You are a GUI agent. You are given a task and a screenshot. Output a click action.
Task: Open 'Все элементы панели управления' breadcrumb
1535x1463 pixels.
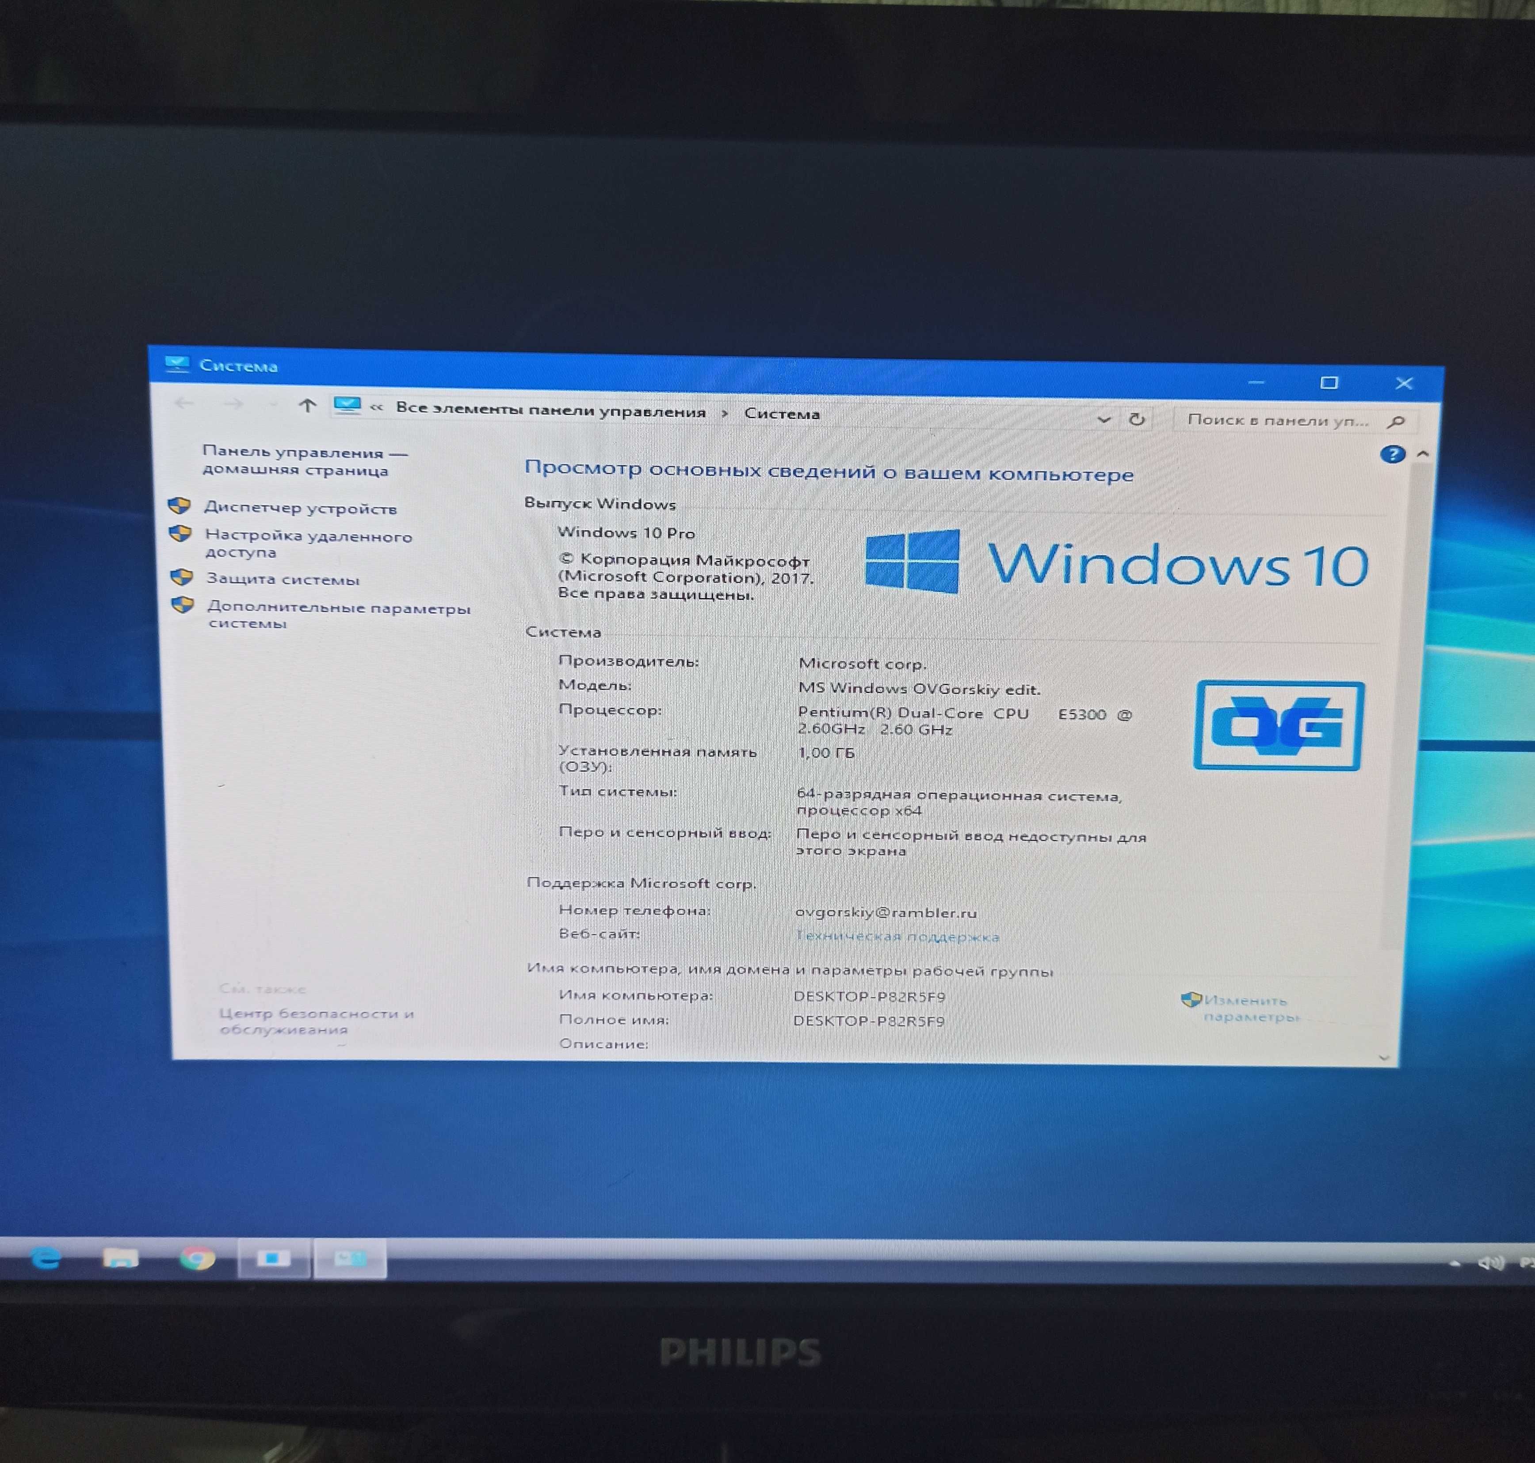click(551, 410)
